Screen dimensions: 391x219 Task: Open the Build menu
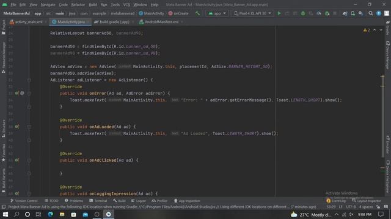[x=93, y=5]
